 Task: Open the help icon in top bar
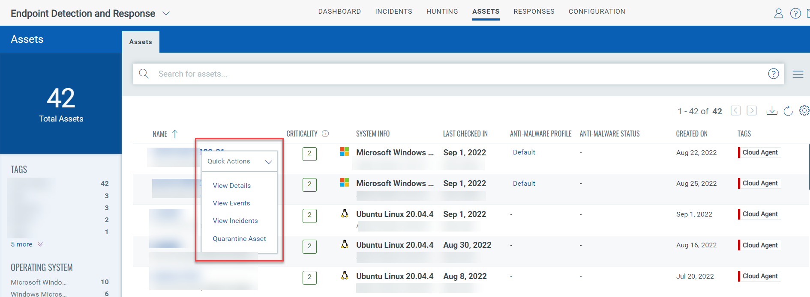point(795,14)
